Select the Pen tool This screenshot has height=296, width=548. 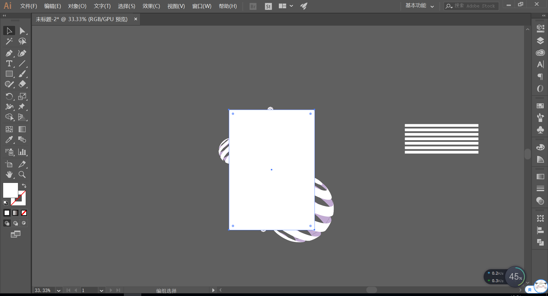[x=9, y=53]
